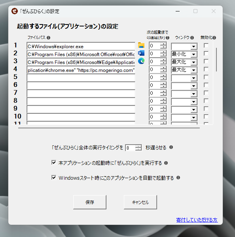
Task: Click the Edge icon next to row 3
Action: click(141, 61)
